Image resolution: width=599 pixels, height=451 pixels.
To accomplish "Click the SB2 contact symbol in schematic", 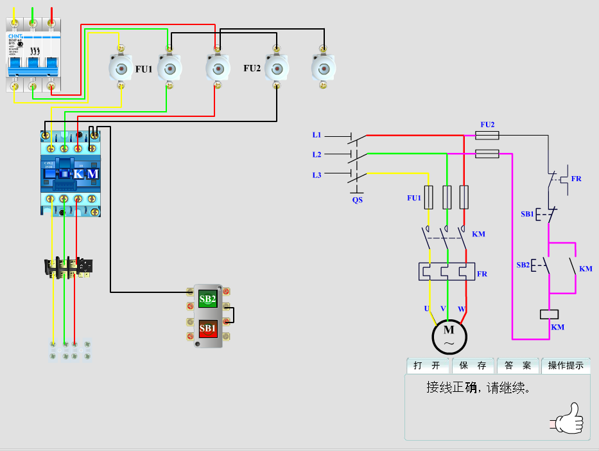I will tap(540, 265).
